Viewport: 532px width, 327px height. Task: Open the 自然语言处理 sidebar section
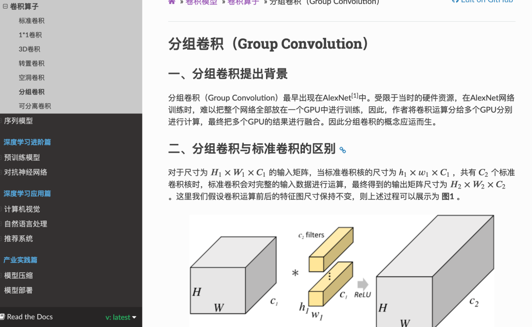point(26,224)
